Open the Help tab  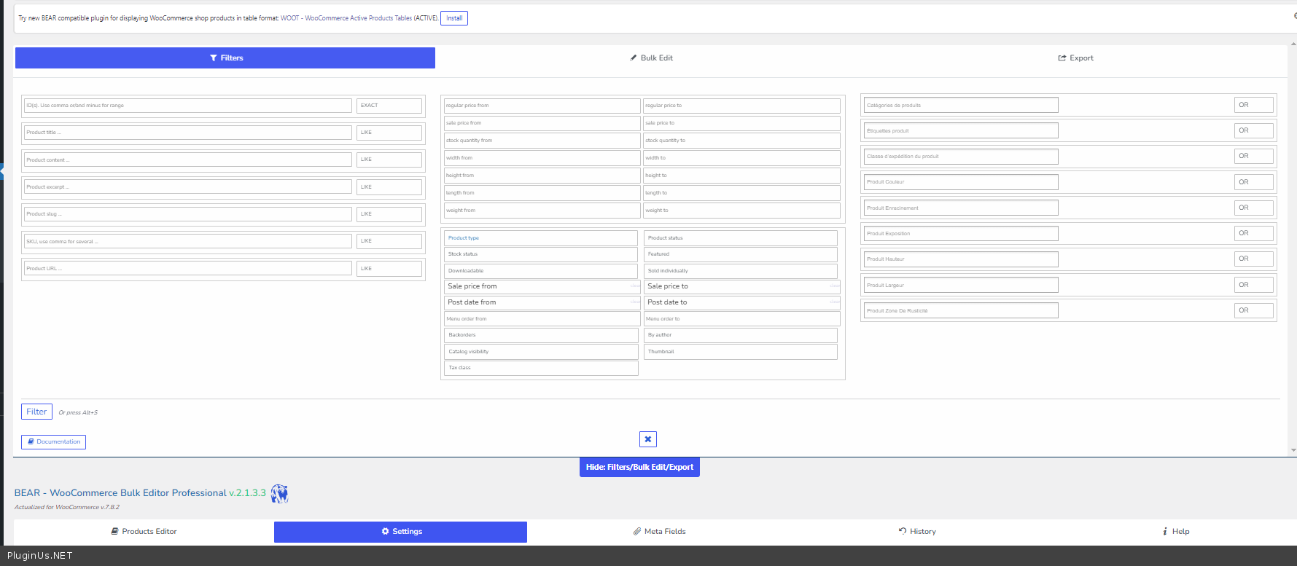1175,532
